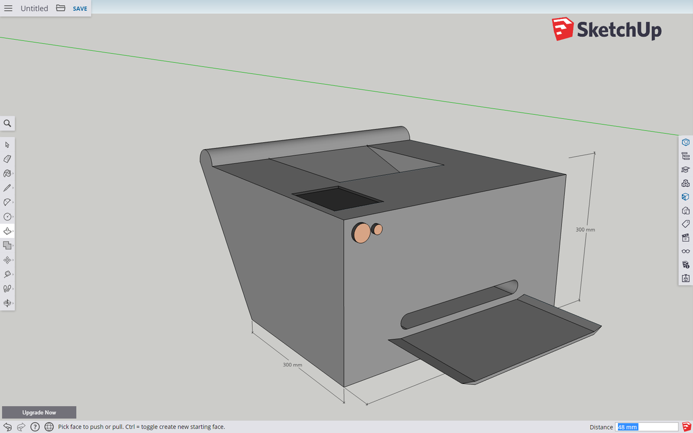Select the Circle shape tool
Image resolution: width=693 pixels, height=433 pixels.
click(8, 216)
